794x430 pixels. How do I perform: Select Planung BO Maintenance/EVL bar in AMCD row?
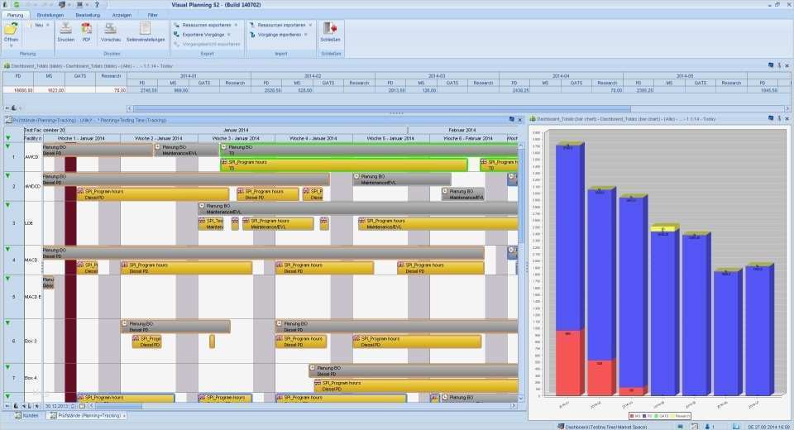tap(187, 150)
